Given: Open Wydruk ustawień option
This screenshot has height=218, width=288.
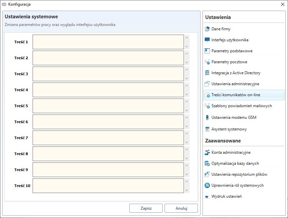Looking at the screenshot, I should [x=226, y=196].
